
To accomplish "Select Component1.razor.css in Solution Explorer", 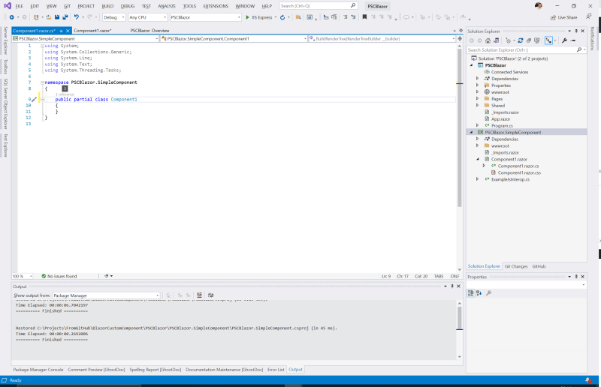I will [x=519, y=173].
